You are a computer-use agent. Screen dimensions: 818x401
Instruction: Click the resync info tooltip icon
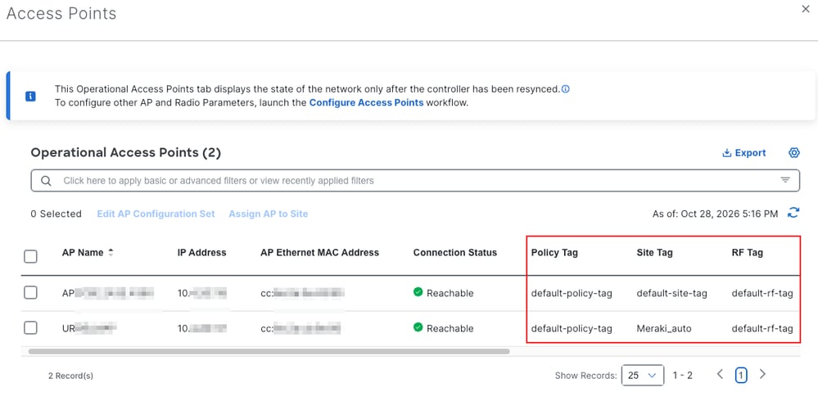(x=566, y=88)
